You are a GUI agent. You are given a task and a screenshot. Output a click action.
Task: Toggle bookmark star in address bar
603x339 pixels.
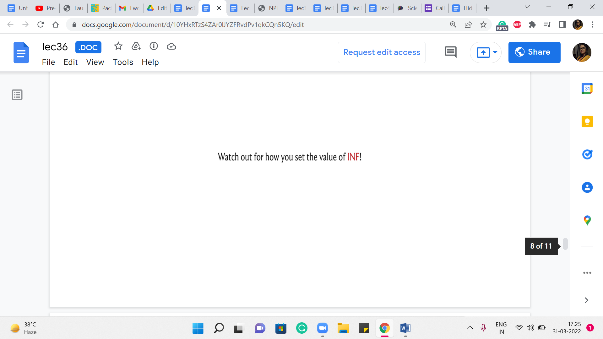pyautogui.click(x=483, y=24)
